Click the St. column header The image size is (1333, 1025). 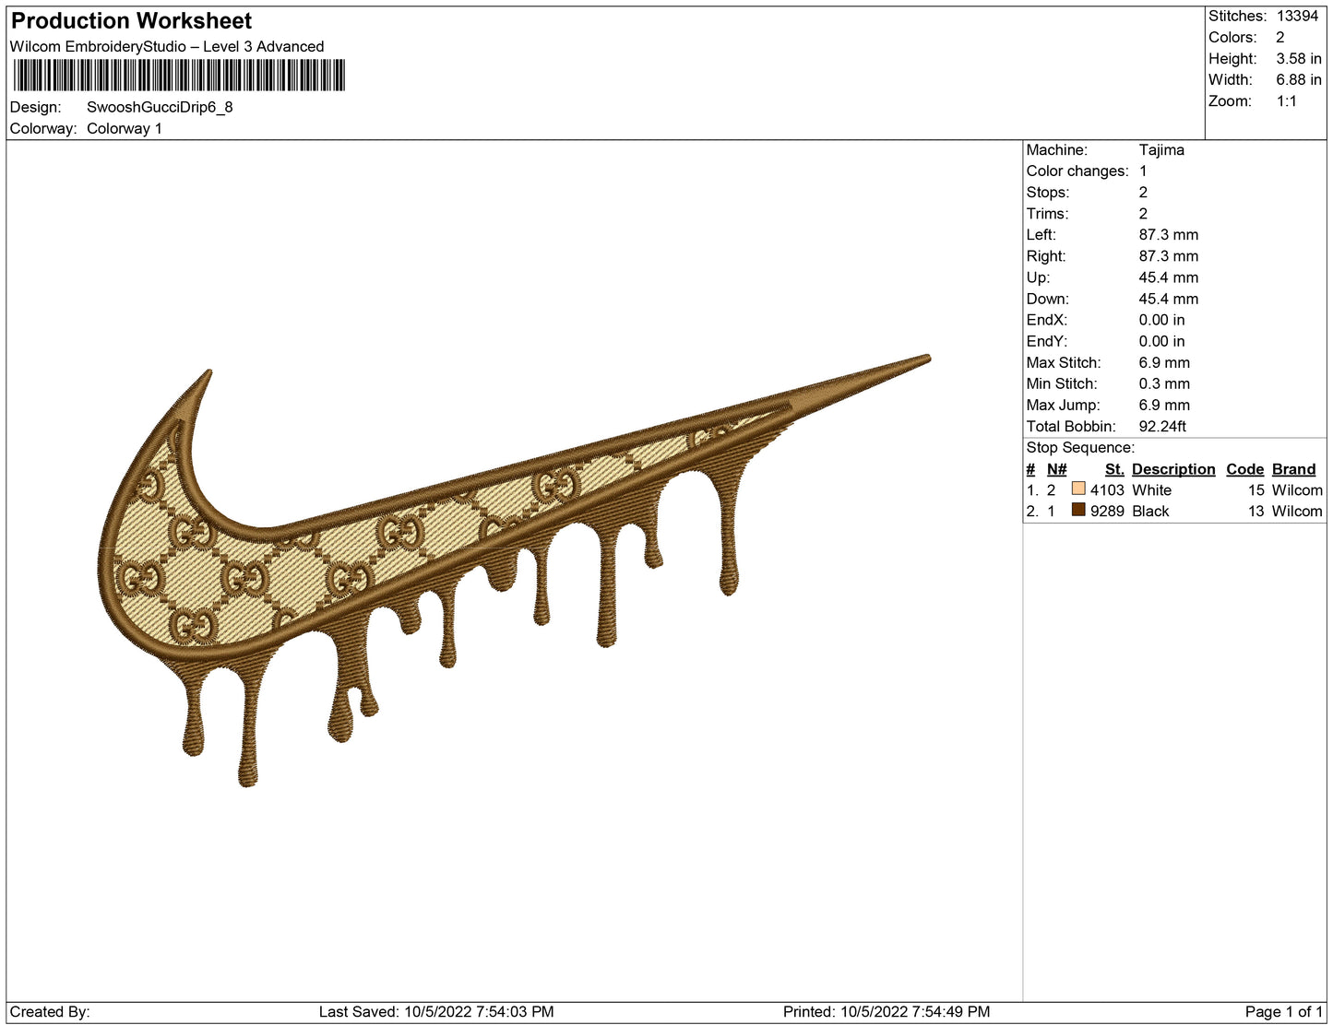click(x=1113, y=469)
